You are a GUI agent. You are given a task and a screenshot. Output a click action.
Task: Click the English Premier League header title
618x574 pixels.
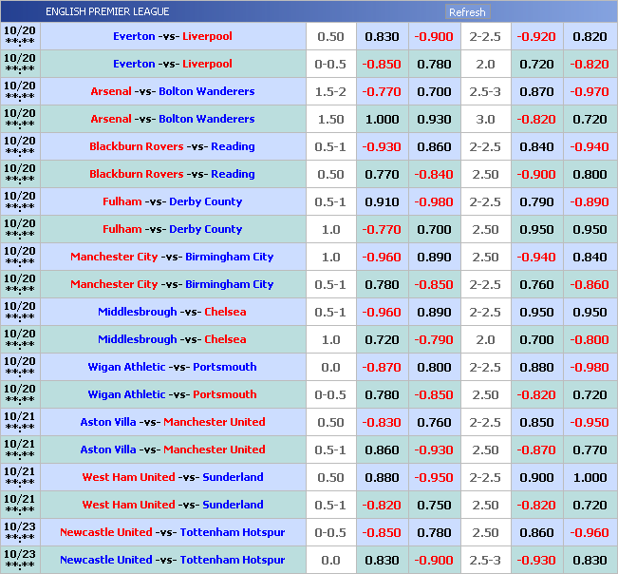(x=107, y=11)
